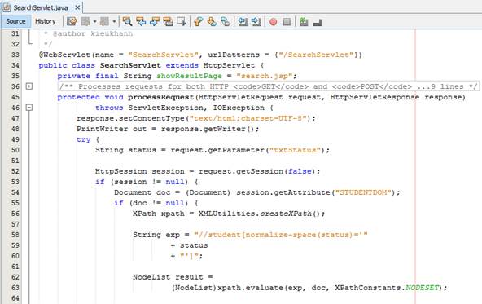Image resolution: width=482 pixels, height=304 pixels.
Task: Click line number 47 in the gutter
Action: [15, 118]
